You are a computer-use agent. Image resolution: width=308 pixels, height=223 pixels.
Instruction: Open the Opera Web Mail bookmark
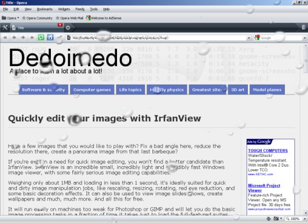69,18
